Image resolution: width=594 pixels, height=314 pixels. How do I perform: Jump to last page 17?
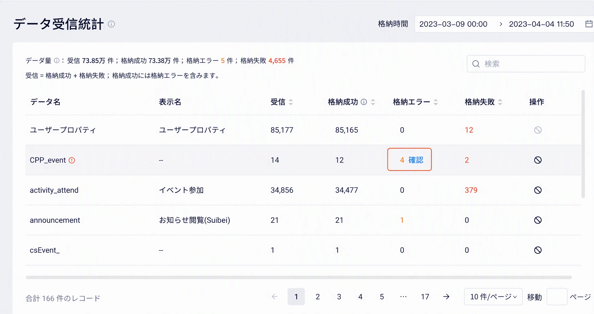click(x=425, y=297)
